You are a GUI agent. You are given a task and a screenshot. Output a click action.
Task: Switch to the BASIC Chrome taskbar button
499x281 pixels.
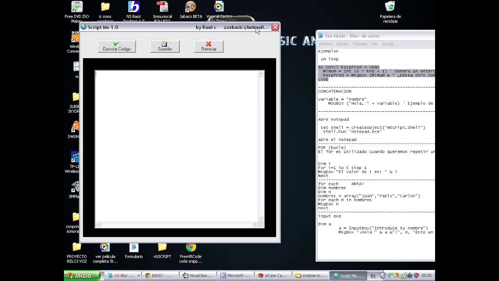click(160, 276)
